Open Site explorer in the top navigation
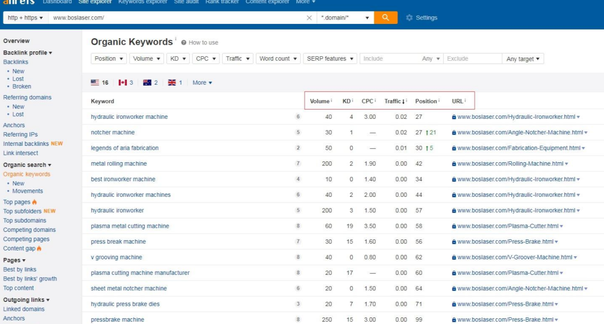The image size is (604, 324). point(95,2)
